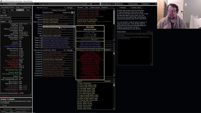Decrease skill Stages with minus button
The width and height of the screenshot is (201, 113).
11,21
